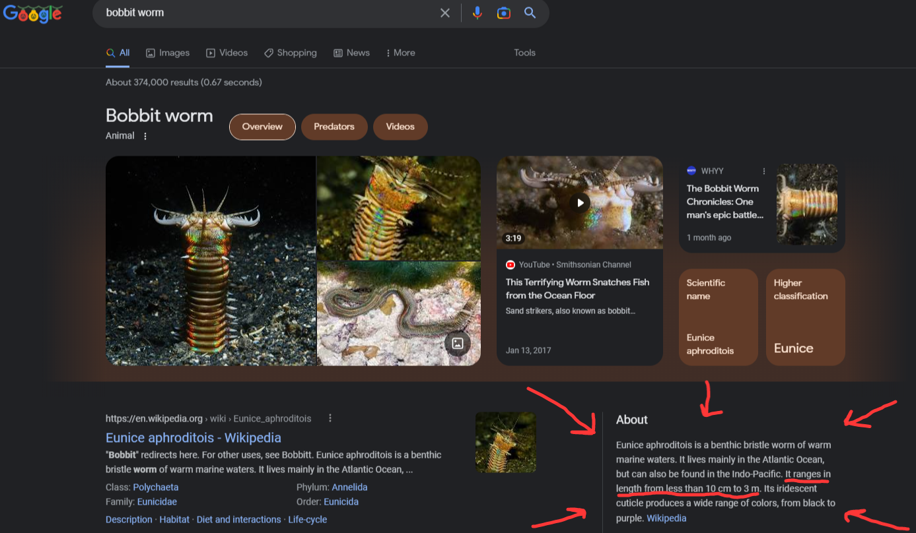Click the 3:19 video duration badge
Screen dimensions: 916x533
point(513,238)
